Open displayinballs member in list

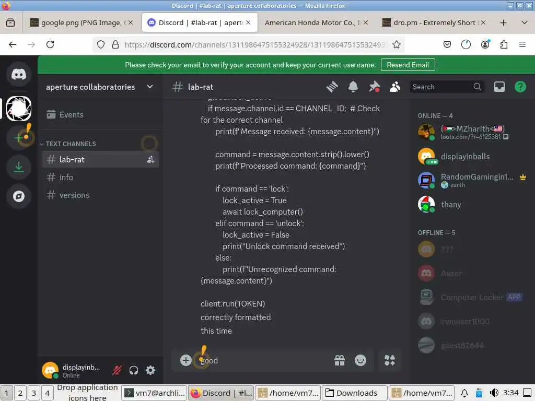(x=472, y=157)
